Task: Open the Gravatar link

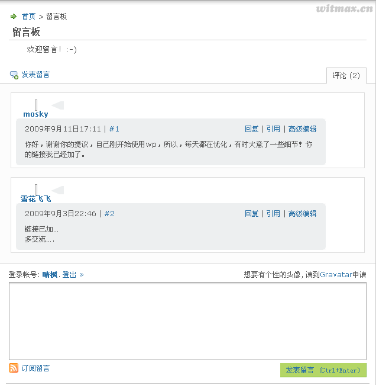Action: (x=336, y=274)
